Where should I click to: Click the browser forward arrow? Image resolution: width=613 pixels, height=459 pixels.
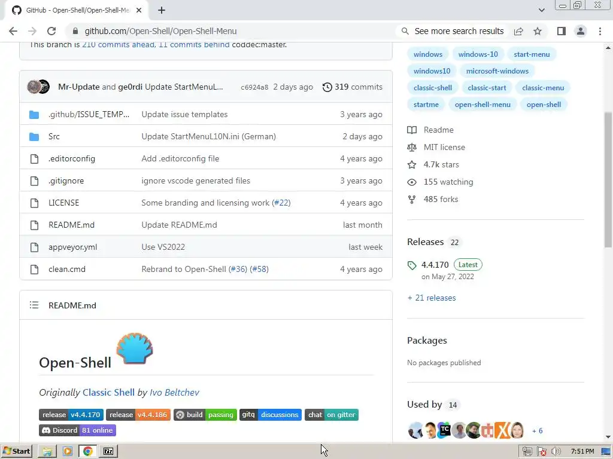coord(32,31)
